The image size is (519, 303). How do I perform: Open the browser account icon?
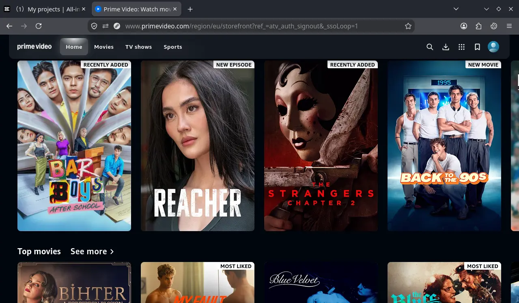tap(464, 26)
